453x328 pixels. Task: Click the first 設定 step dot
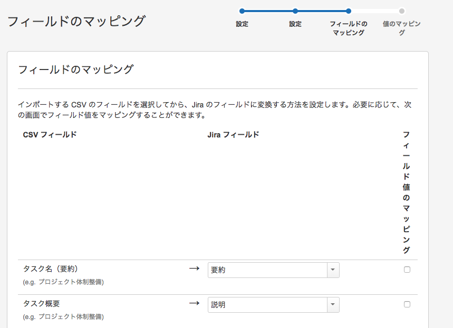(x=242, y=11)
